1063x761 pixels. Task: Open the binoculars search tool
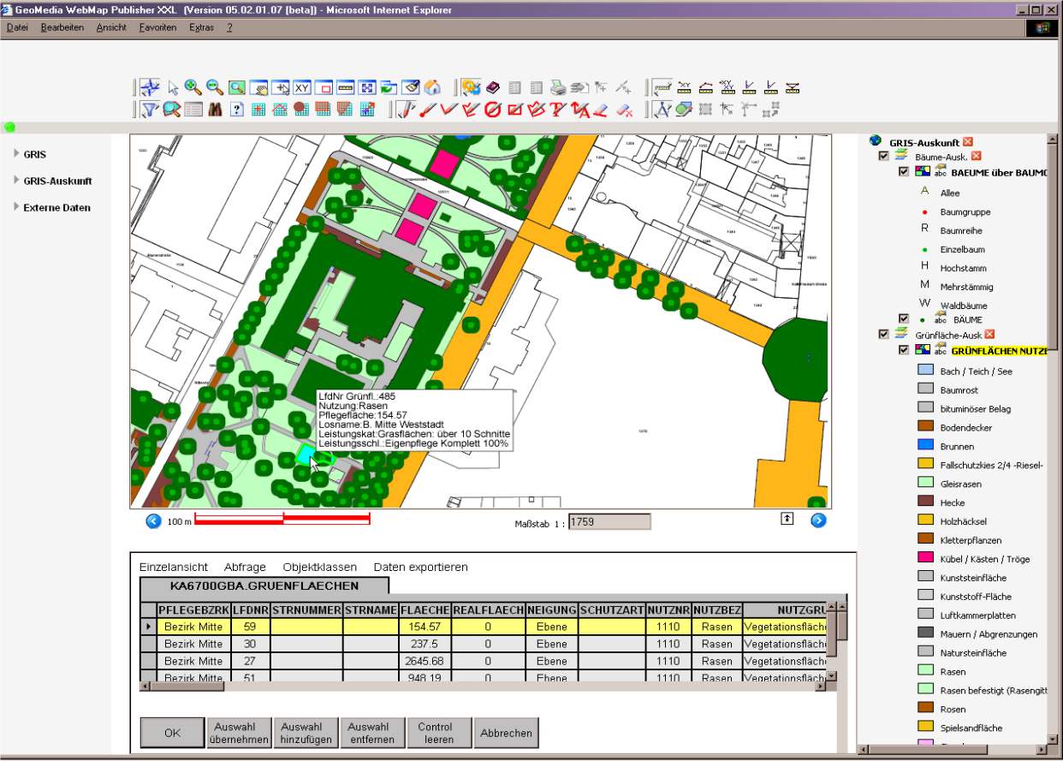pos(215,110)
